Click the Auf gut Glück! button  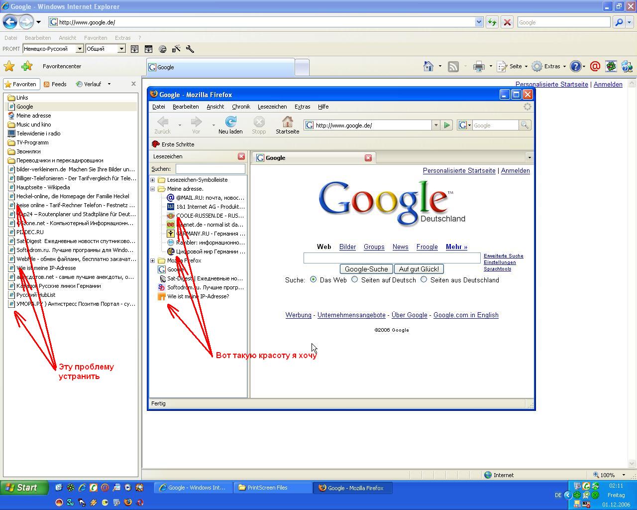[419, 269]
